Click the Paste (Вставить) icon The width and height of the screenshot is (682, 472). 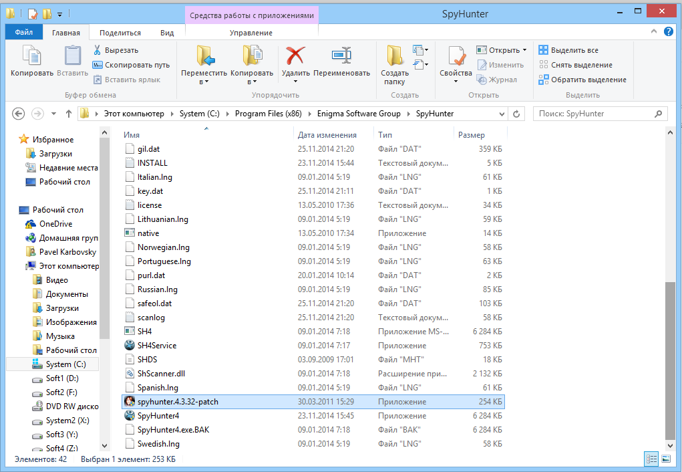[x=73, y=57]
